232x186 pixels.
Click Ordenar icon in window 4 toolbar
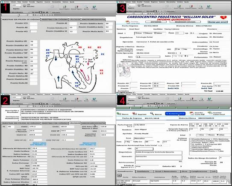coord(209,99)
